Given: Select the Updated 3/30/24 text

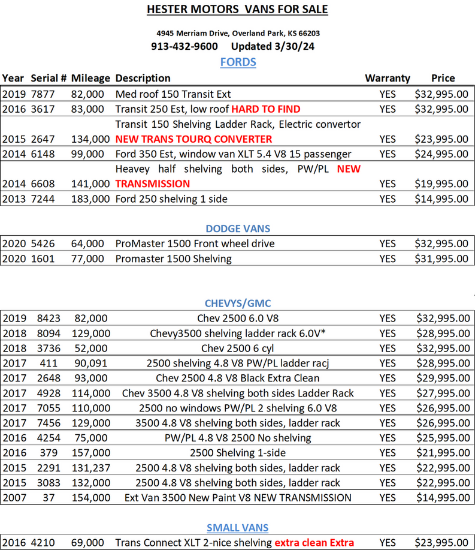Looking at the screenshot, I should pyautogui.click(x=273, y=46).
